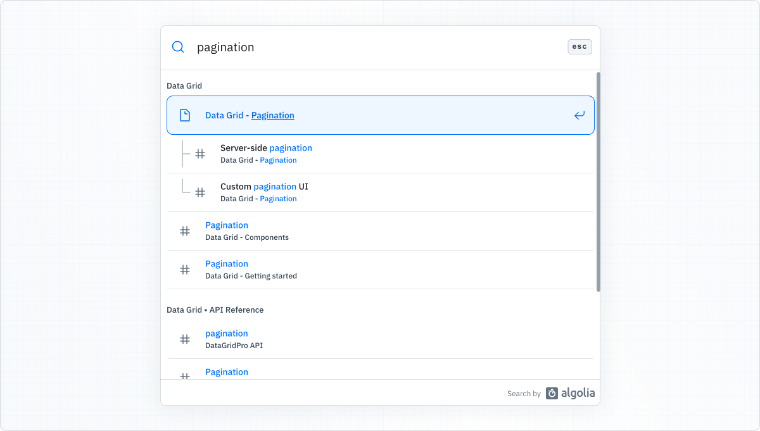This screenshot has height=431, width=760.
Task: Click the page document icon on the highlighted result
Action: [185, 115]
